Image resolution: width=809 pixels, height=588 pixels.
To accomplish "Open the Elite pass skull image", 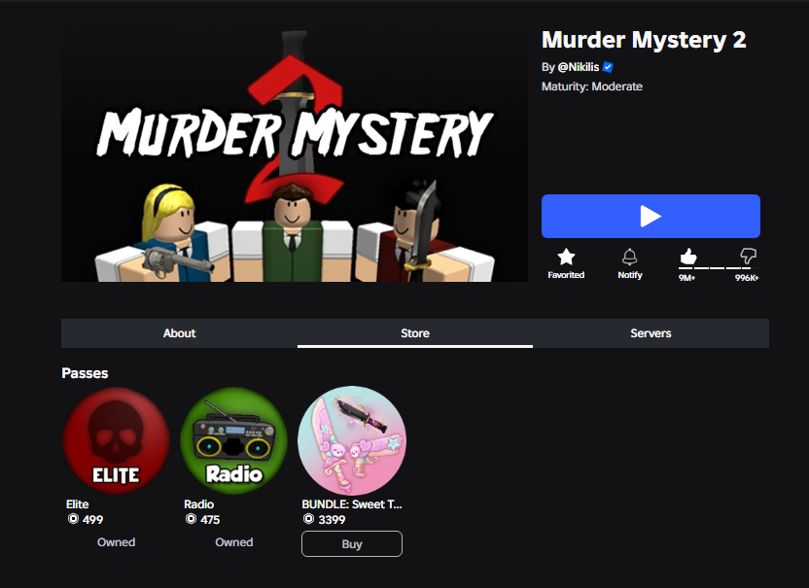I will coord(116,440).
